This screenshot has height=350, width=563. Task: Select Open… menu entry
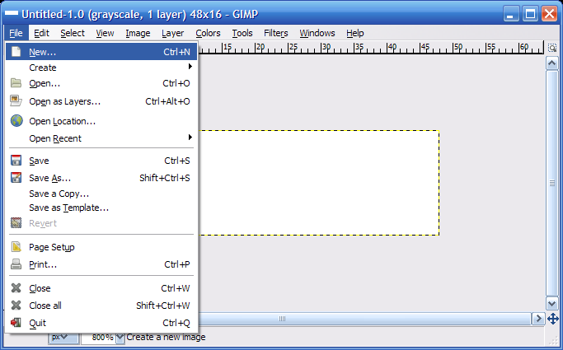tap(101, 83)
